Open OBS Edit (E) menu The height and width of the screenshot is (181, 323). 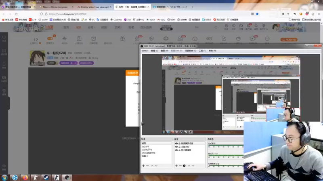154,51
